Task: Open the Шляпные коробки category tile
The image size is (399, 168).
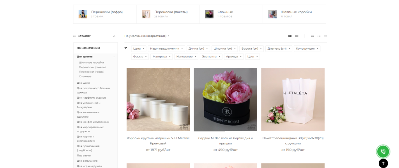Action: coord(294,14)
